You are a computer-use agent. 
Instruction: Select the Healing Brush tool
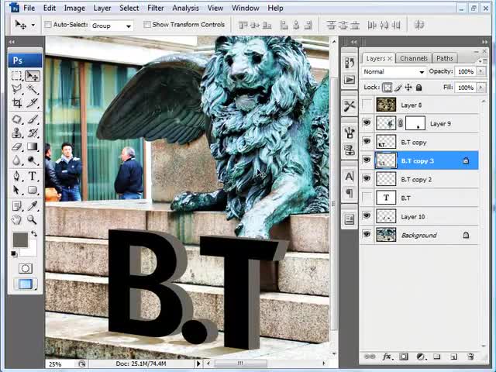click(17, 119)
